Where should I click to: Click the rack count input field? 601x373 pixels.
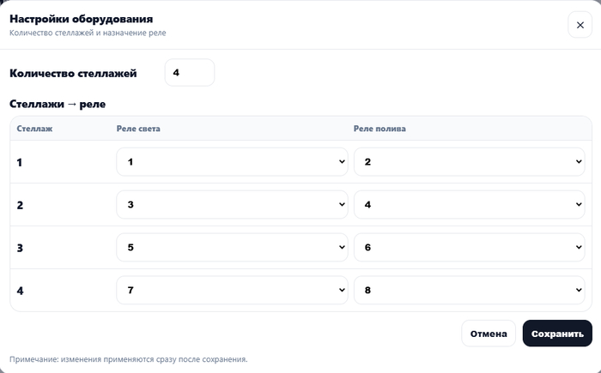[x=189, y=73]
